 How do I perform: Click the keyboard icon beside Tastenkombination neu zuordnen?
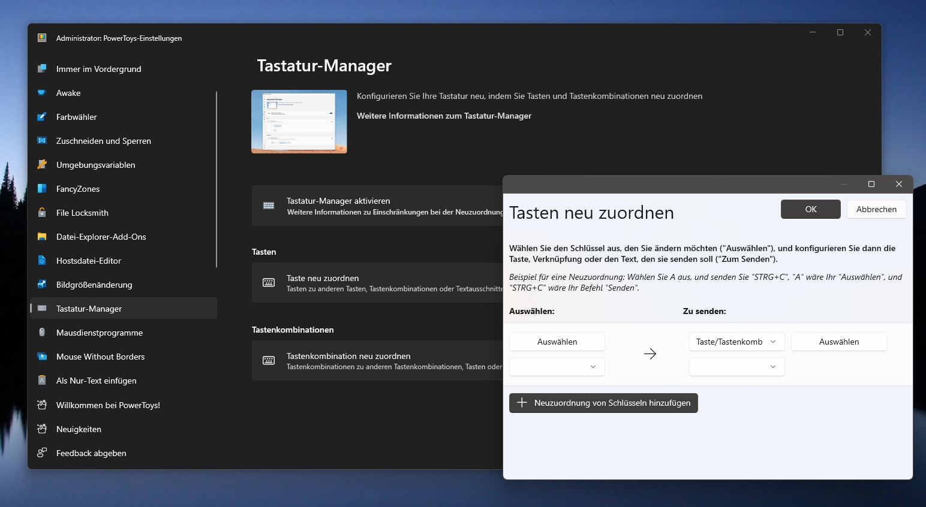pos(269,361)
